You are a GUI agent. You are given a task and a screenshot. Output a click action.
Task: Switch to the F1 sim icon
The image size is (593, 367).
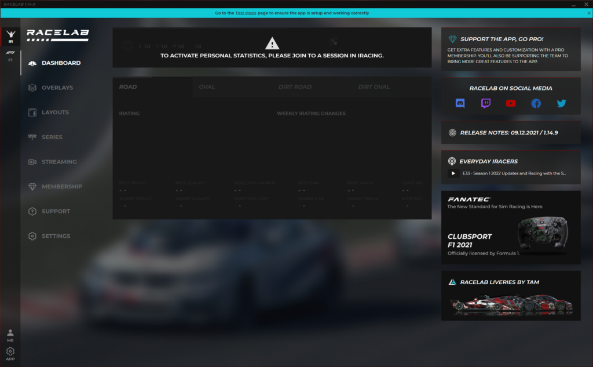(x=10, y=56)
